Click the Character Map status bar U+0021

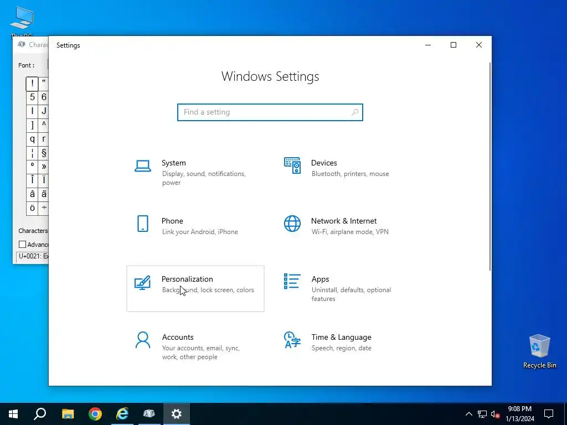[x=33, y=256]
